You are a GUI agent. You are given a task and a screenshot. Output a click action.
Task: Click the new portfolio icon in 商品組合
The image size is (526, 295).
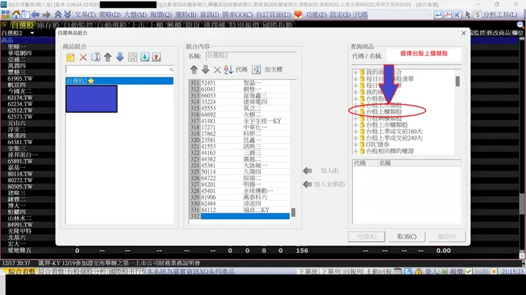70,57
